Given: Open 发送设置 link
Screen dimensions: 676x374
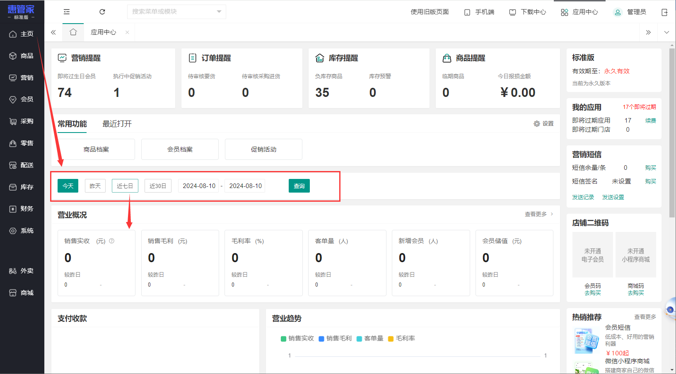Looking at the screenshot, I should (x=613, y=197).
